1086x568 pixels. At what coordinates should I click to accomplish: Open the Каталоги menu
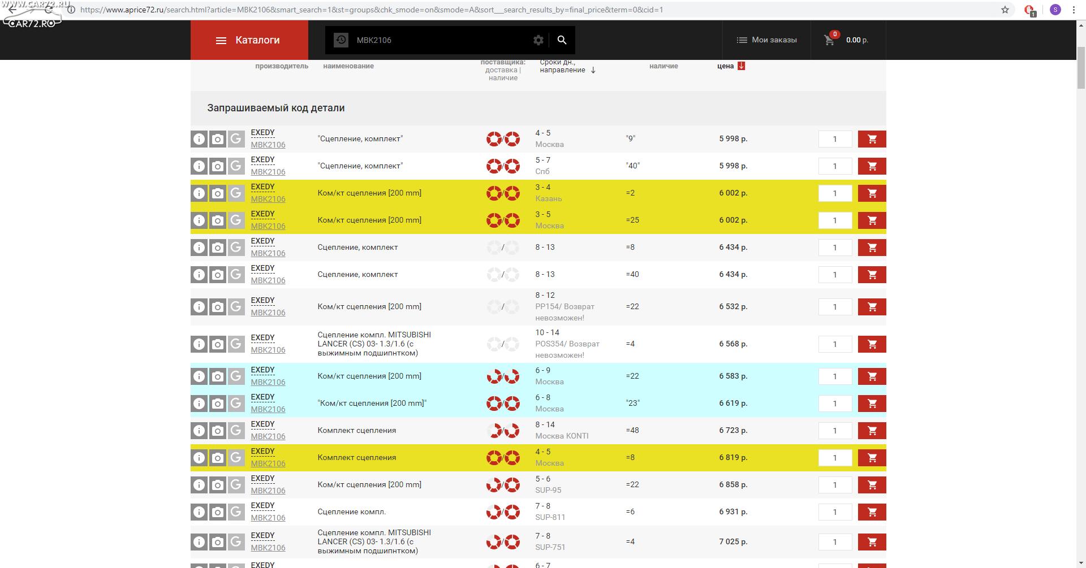click(x=249, y=40)
